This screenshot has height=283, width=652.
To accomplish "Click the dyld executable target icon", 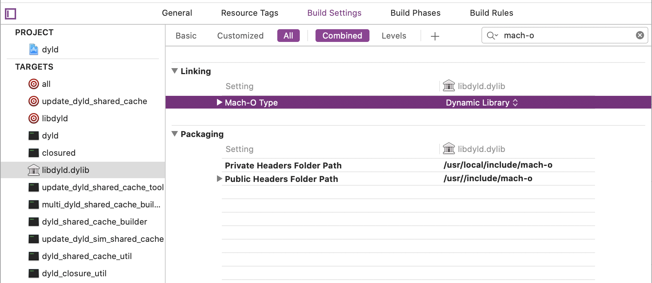I will 34,136.
